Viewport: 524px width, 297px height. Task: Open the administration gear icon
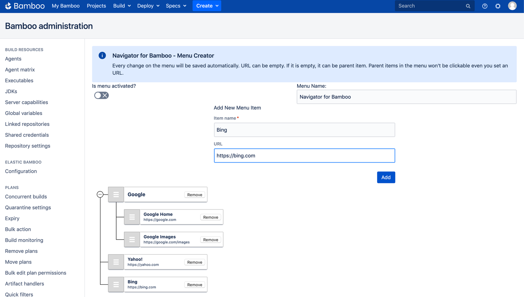click(498, 6)
